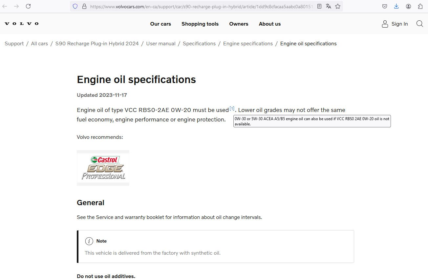Open the translate page icon
Image resolution: width=428 pixels, height=280 pixels.
click(x=329, y=6)
